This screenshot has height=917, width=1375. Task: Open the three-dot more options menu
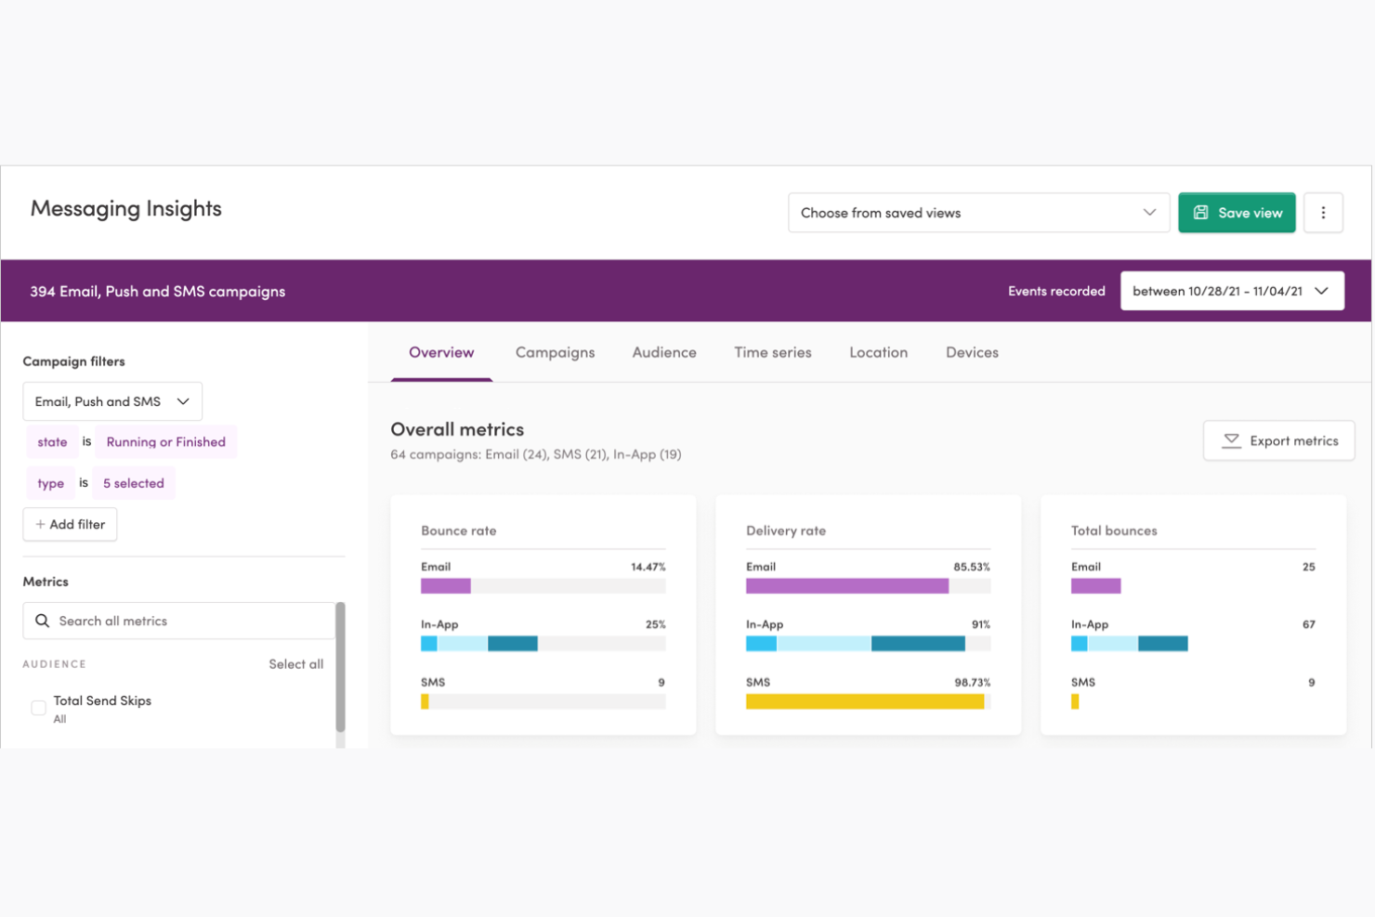[x=1323, y=213]
